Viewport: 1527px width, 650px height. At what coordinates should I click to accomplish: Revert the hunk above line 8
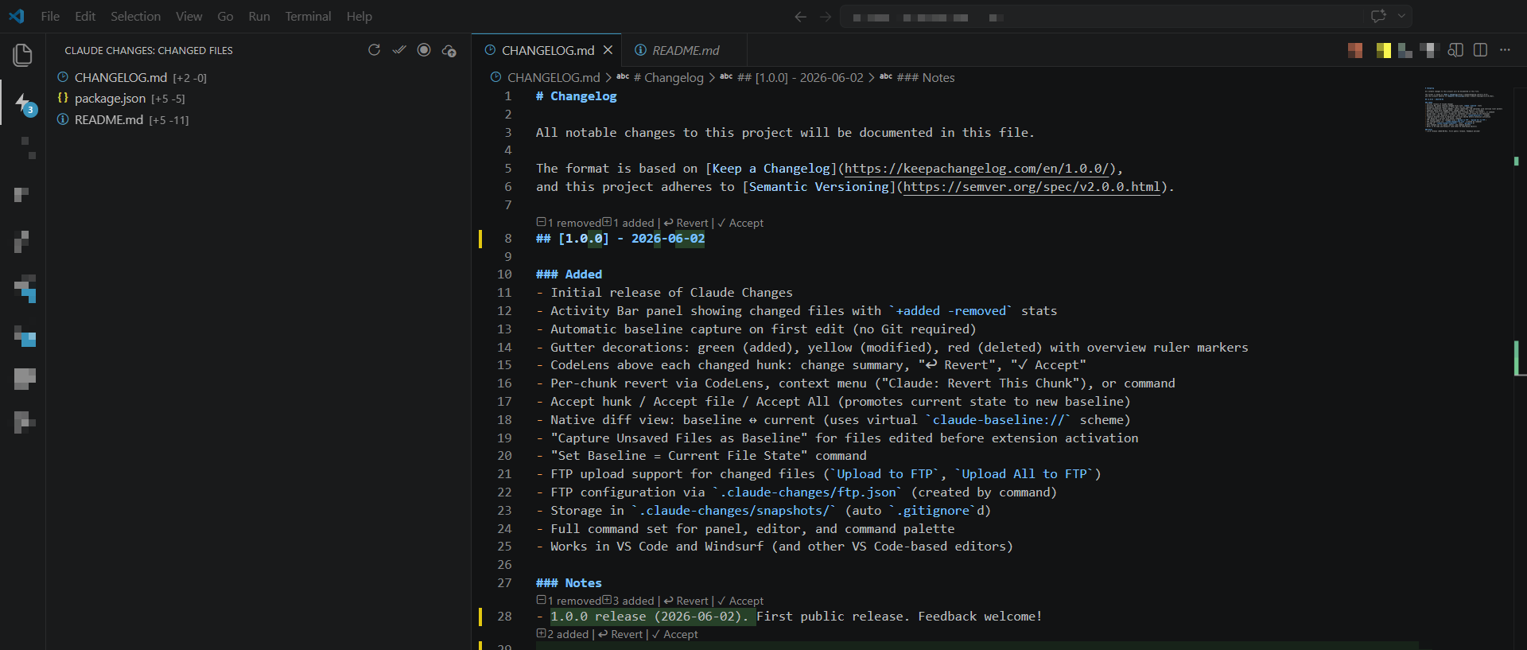686,223
